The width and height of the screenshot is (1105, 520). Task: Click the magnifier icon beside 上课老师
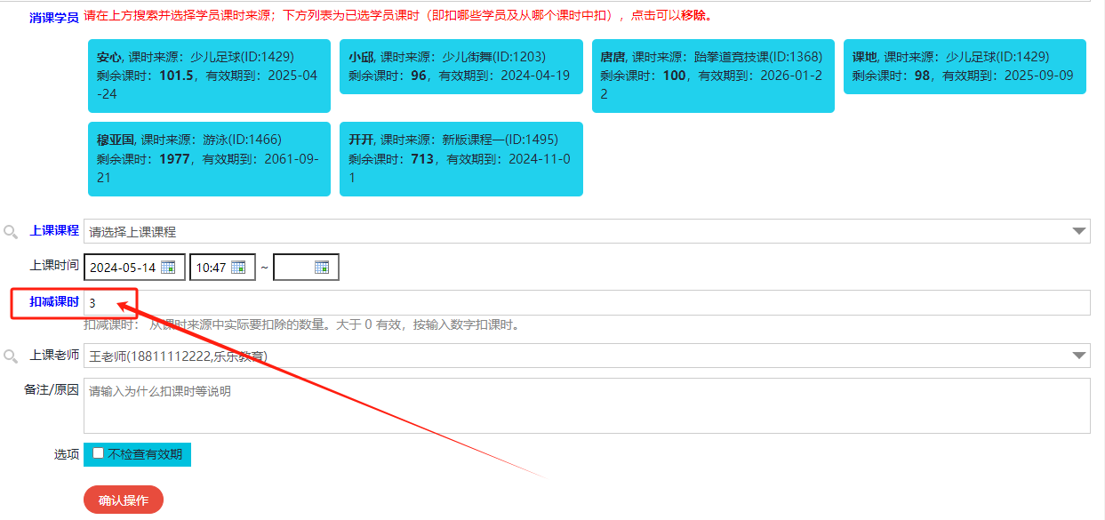click(12, 356)
